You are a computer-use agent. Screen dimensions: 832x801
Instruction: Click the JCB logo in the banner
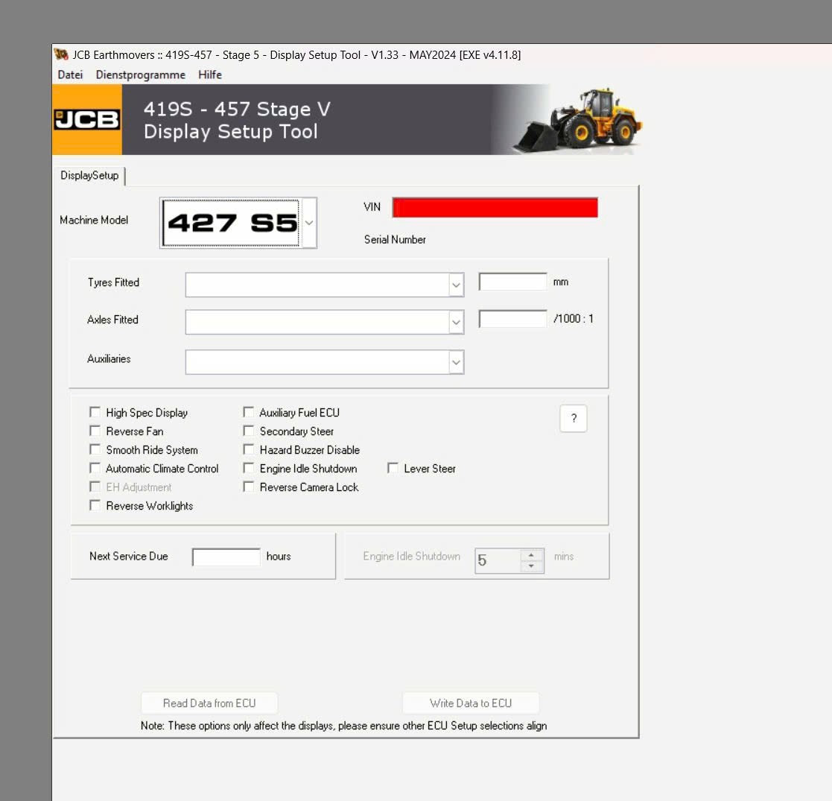coord(86,118)
